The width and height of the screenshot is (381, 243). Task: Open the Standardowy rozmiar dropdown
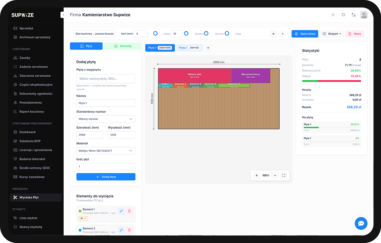[x=106, y=119]
